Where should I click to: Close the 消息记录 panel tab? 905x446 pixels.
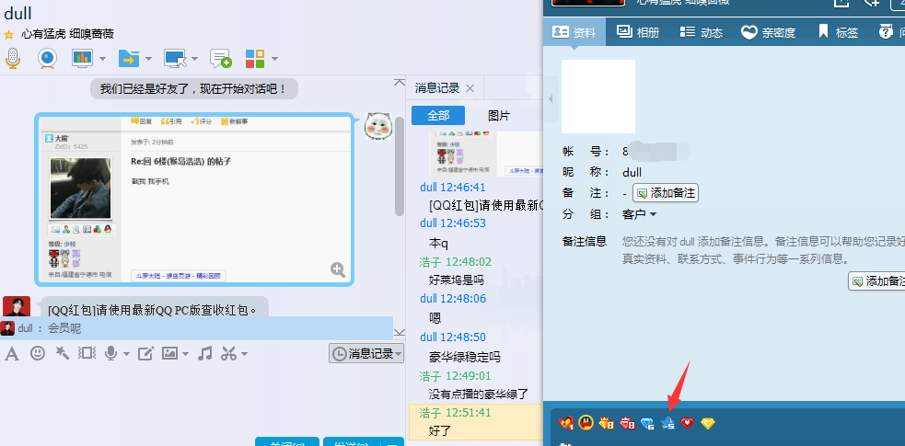point(470,88)
